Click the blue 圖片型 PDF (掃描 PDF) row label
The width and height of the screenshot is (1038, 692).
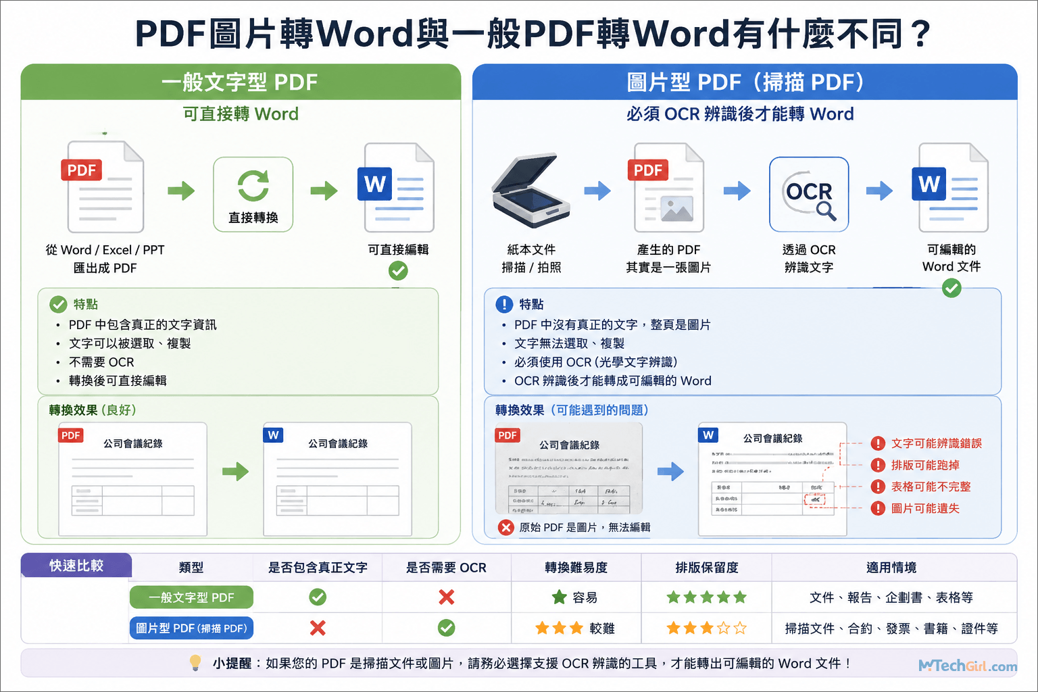[x=191, y=628]
